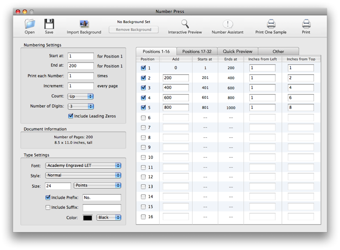Screen dimensions: 340x250
Task: Click the Increment input field
Action: click(81, 86)
